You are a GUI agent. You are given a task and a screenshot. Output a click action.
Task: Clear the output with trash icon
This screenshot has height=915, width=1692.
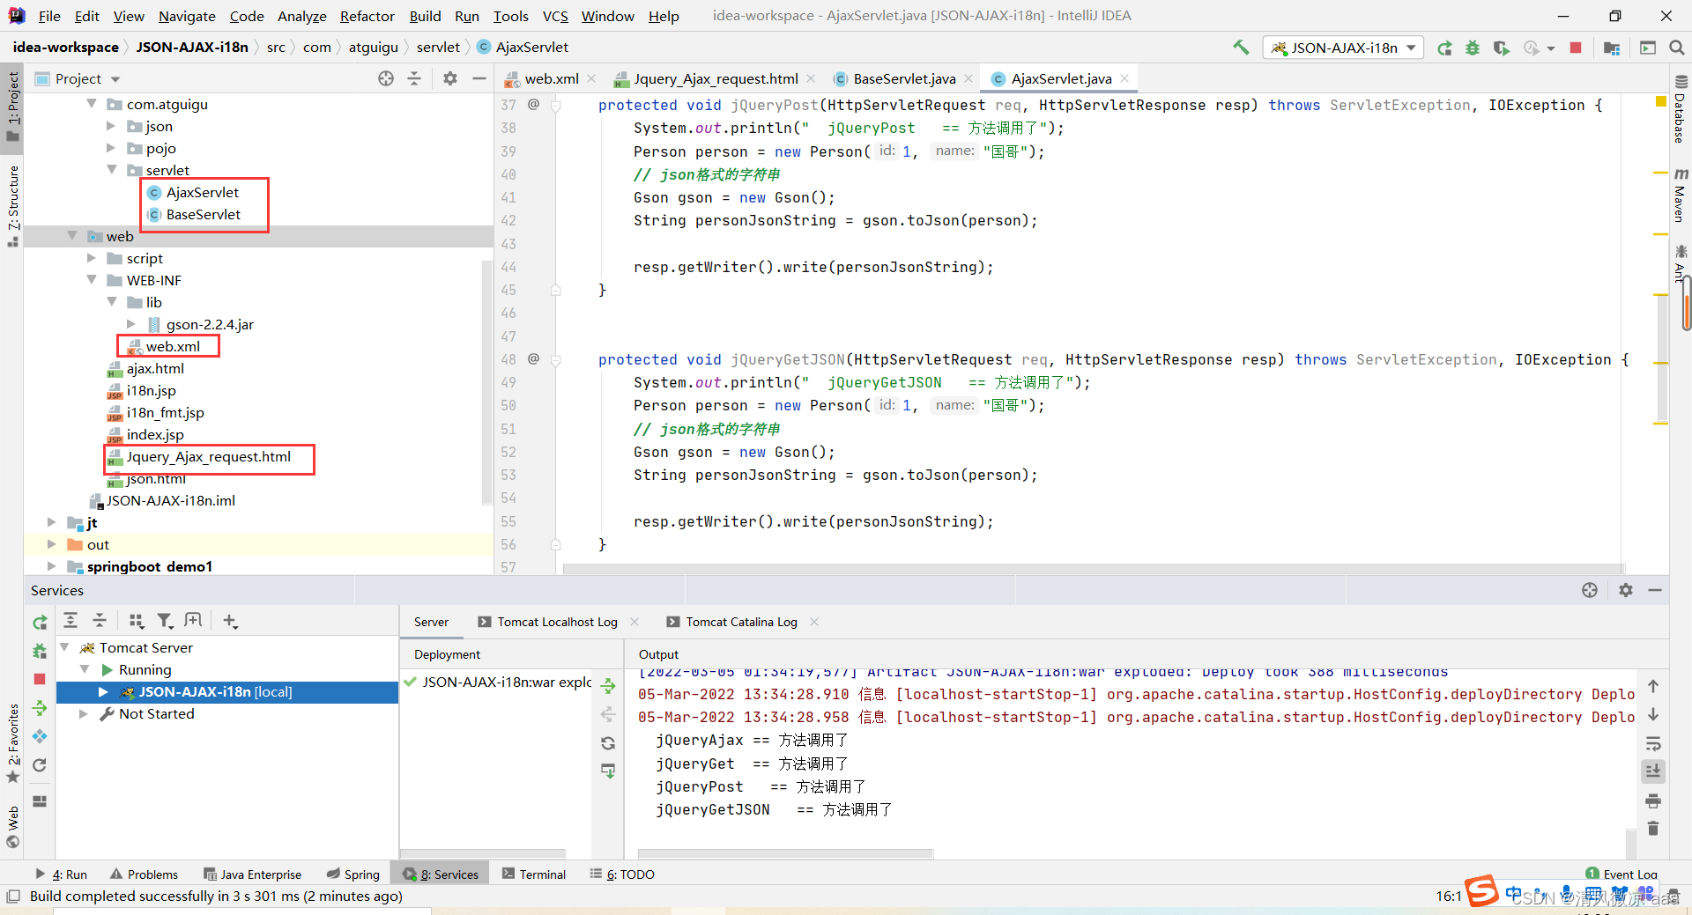click(x=1653, y=829)
